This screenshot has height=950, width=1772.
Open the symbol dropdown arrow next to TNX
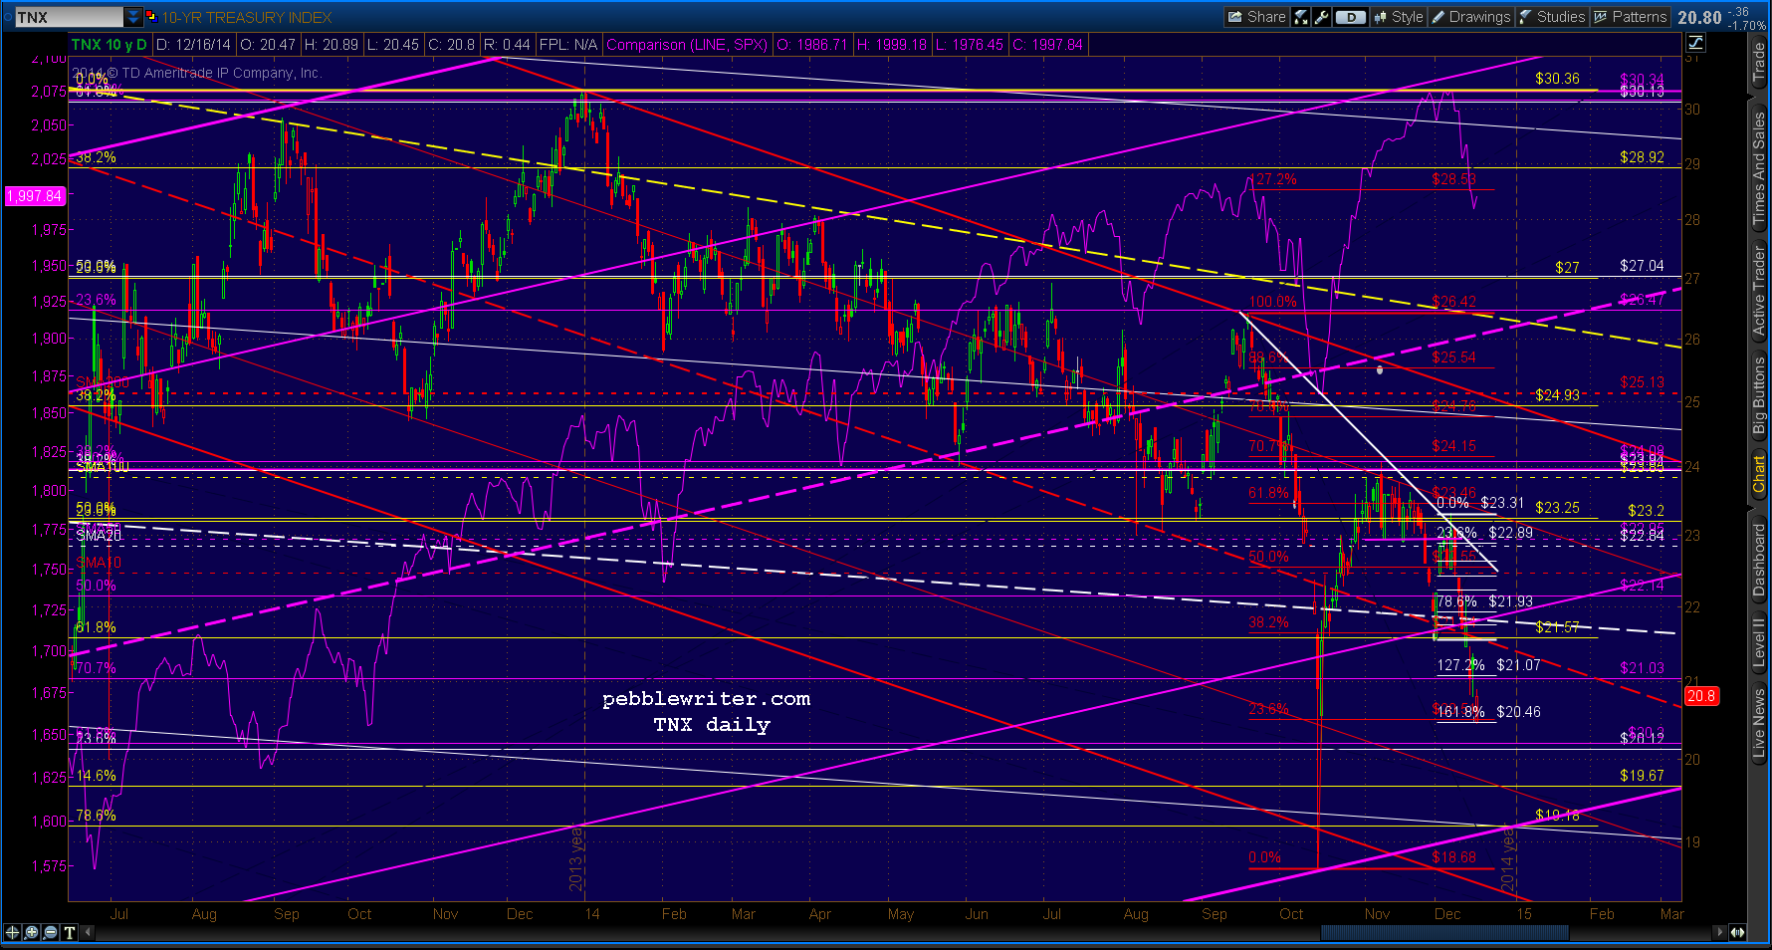[133, 17]
